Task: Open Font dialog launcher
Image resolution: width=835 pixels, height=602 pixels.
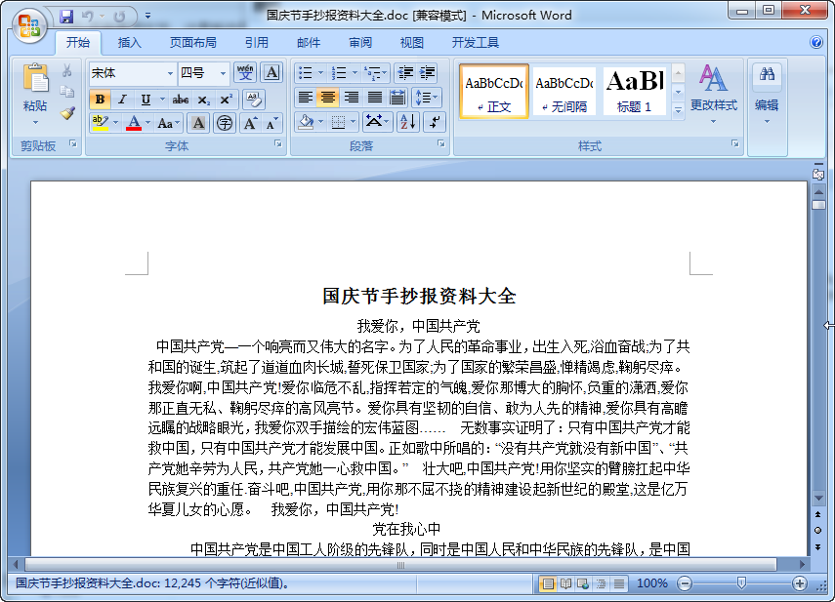Action: (x=278, y=143)
